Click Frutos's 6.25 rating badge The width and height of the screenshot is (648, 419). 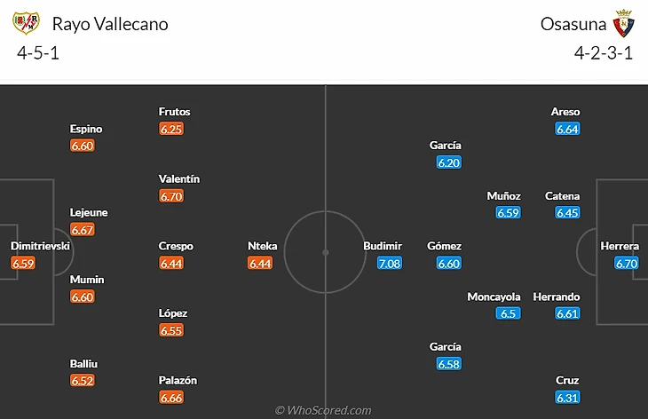171,130
